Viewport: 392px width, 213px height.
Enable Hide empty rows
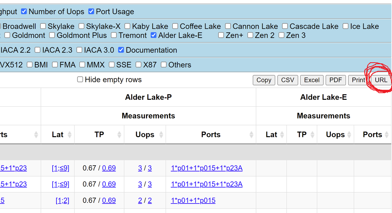[80, 80]
